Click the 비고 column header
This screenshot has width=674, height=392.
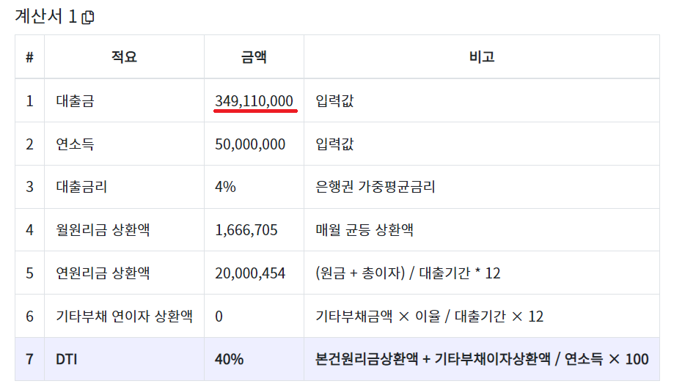[482, 56]
